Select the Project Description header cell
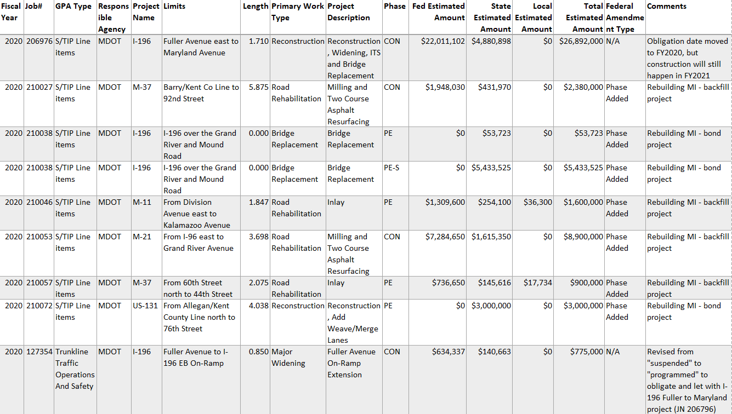Viewport: 732px width, 414px height. 354,18
